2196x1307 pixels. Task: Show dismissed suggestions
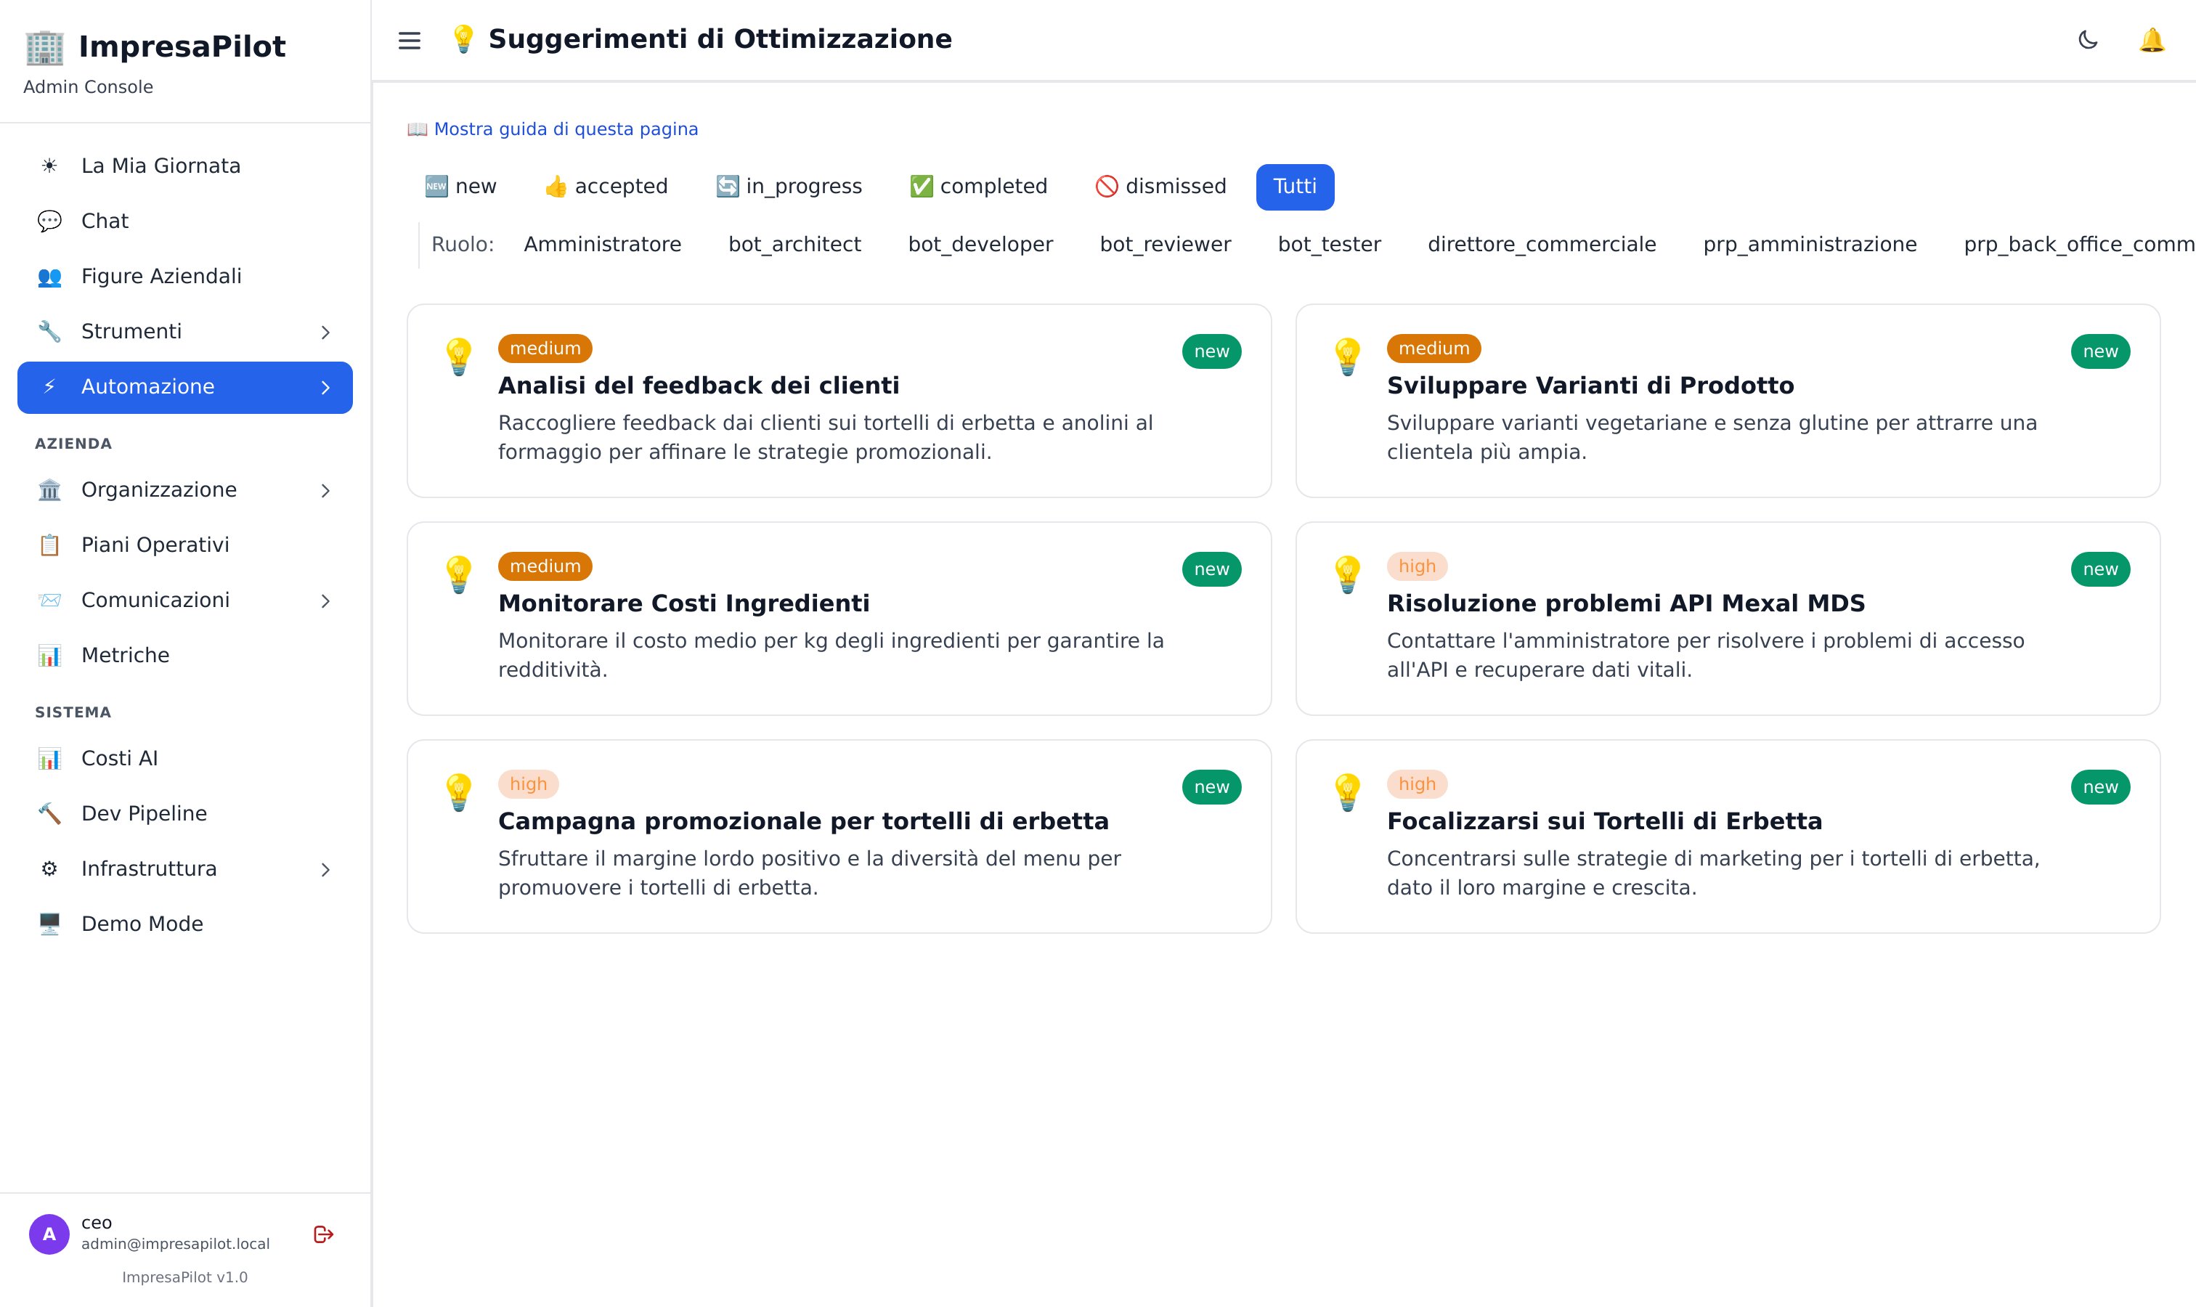click(x=1160, y=187)
